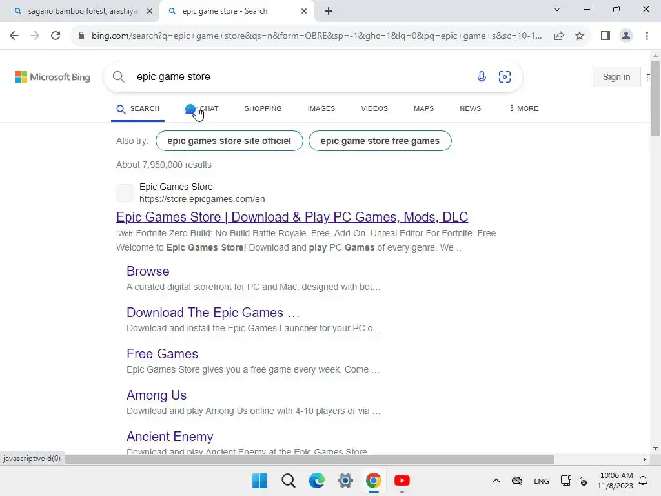The image size is (661, 496).
Task: Click the browser forward arrow
Action: click(35, 36)
